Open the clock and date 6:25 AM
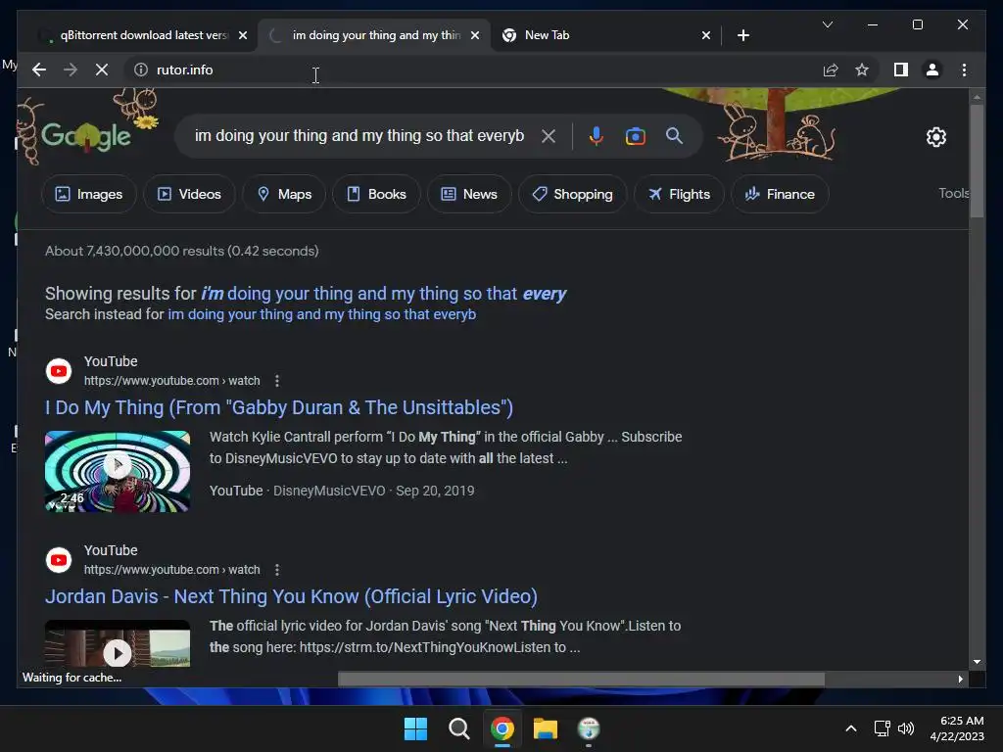 pyautogui.click(x=957, y=728)
